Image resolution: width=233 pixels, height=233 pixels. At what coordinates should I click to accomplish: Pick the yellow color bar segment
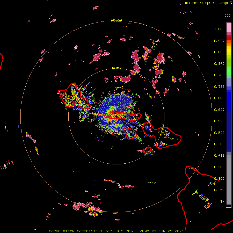(x=229, y=51)
